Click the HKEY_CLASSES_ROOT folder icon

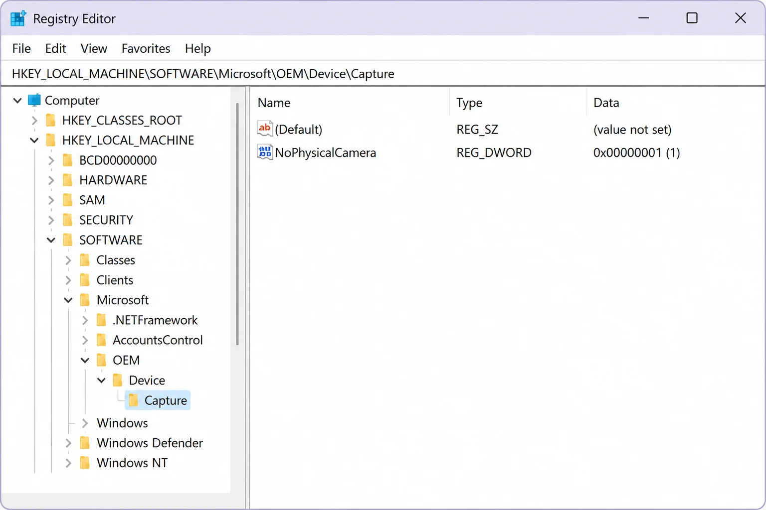(50, 120)
